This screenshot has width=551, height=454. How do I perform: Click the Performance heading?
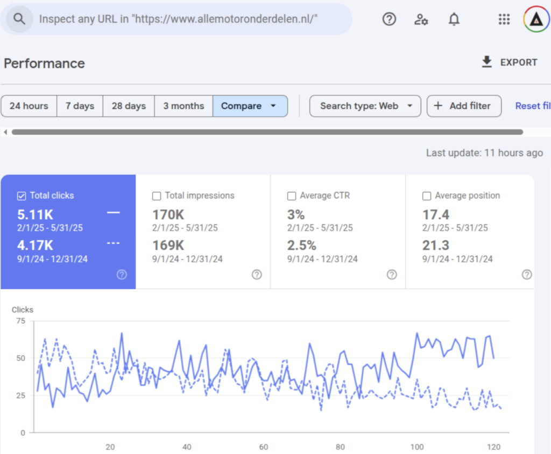point(44,63)
